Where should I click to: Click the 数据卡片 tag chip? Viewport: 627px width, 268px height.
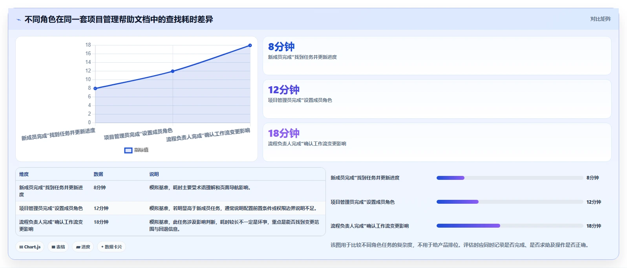point(112,247)
